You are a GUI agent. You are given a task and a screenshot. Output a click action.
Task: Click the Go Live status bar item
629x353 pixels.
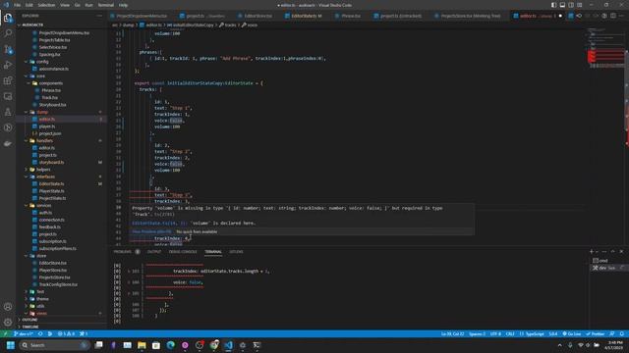pyautogui.click(x=572, y=333)
